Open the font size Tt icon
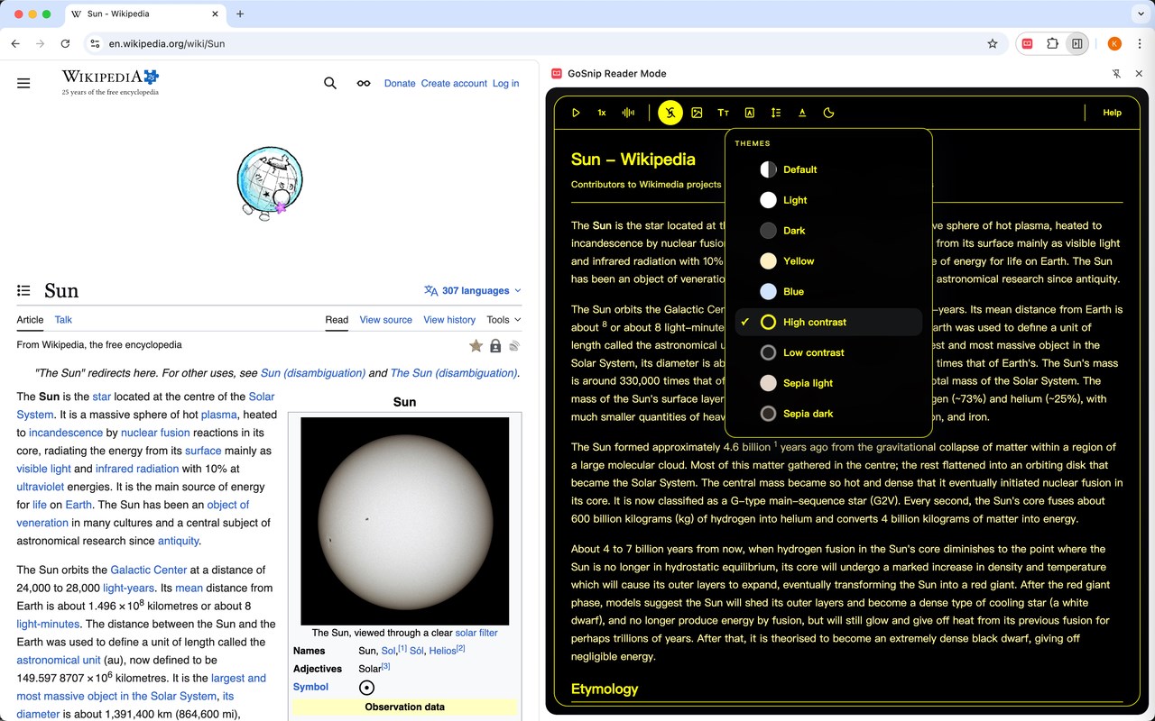Viewport: 1155px width, 721px height. [723, 113]
